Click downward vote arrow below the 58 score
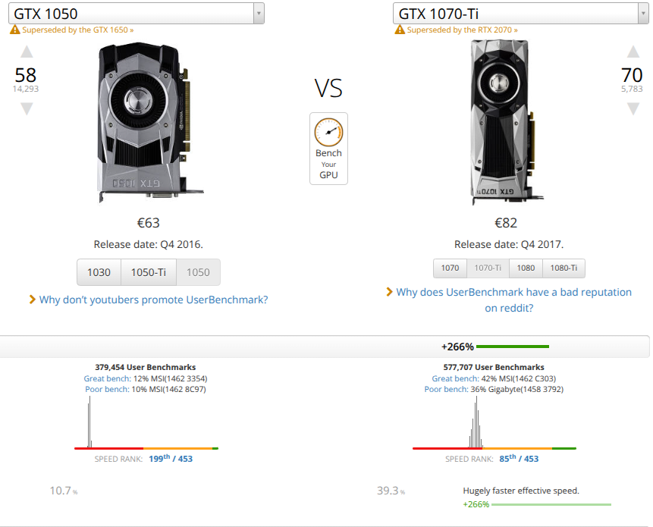The image size is (653, 527). coord(27,108)
